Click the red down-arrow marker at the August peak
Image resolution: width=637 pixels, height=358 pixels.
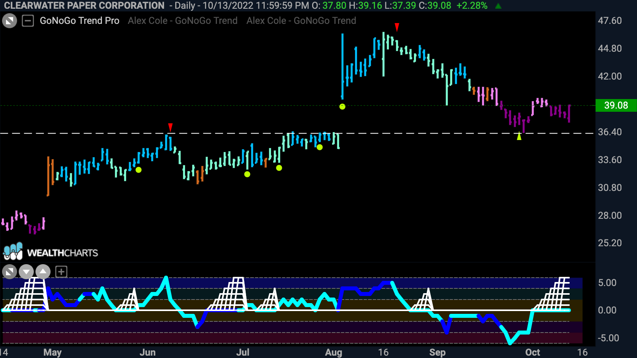point(397,27)
